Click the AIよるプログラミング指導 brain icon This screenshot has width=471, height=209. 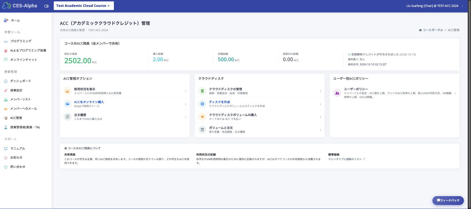point(6,51)
